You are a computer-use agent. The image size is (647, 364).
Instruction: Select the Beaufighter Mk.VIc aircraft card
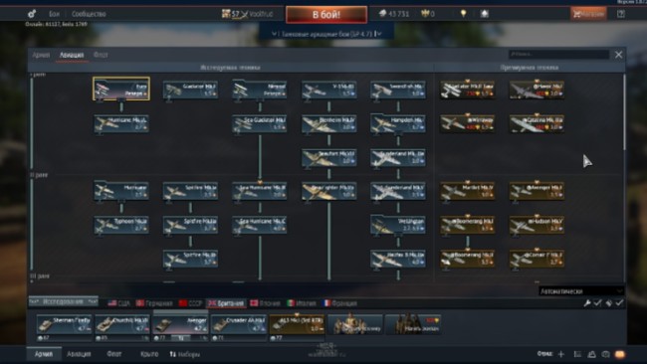[328, 191]
